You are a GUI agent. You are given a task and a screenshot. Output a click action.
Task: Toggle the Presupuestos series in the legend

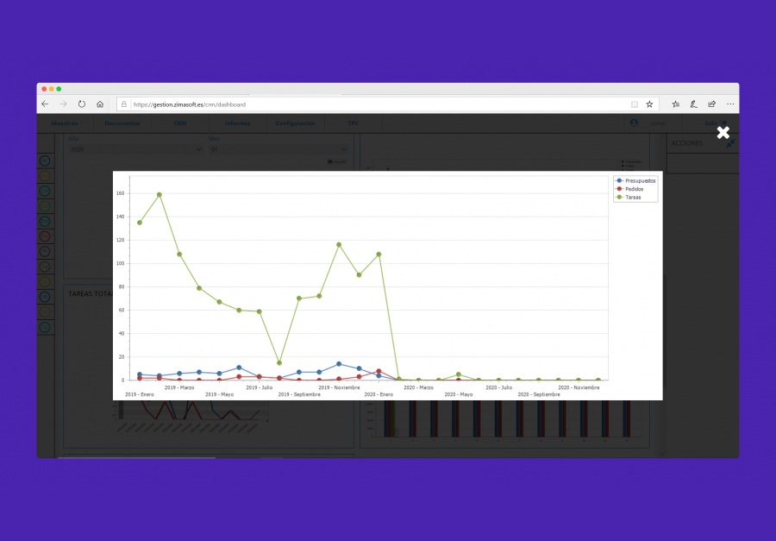636,181
